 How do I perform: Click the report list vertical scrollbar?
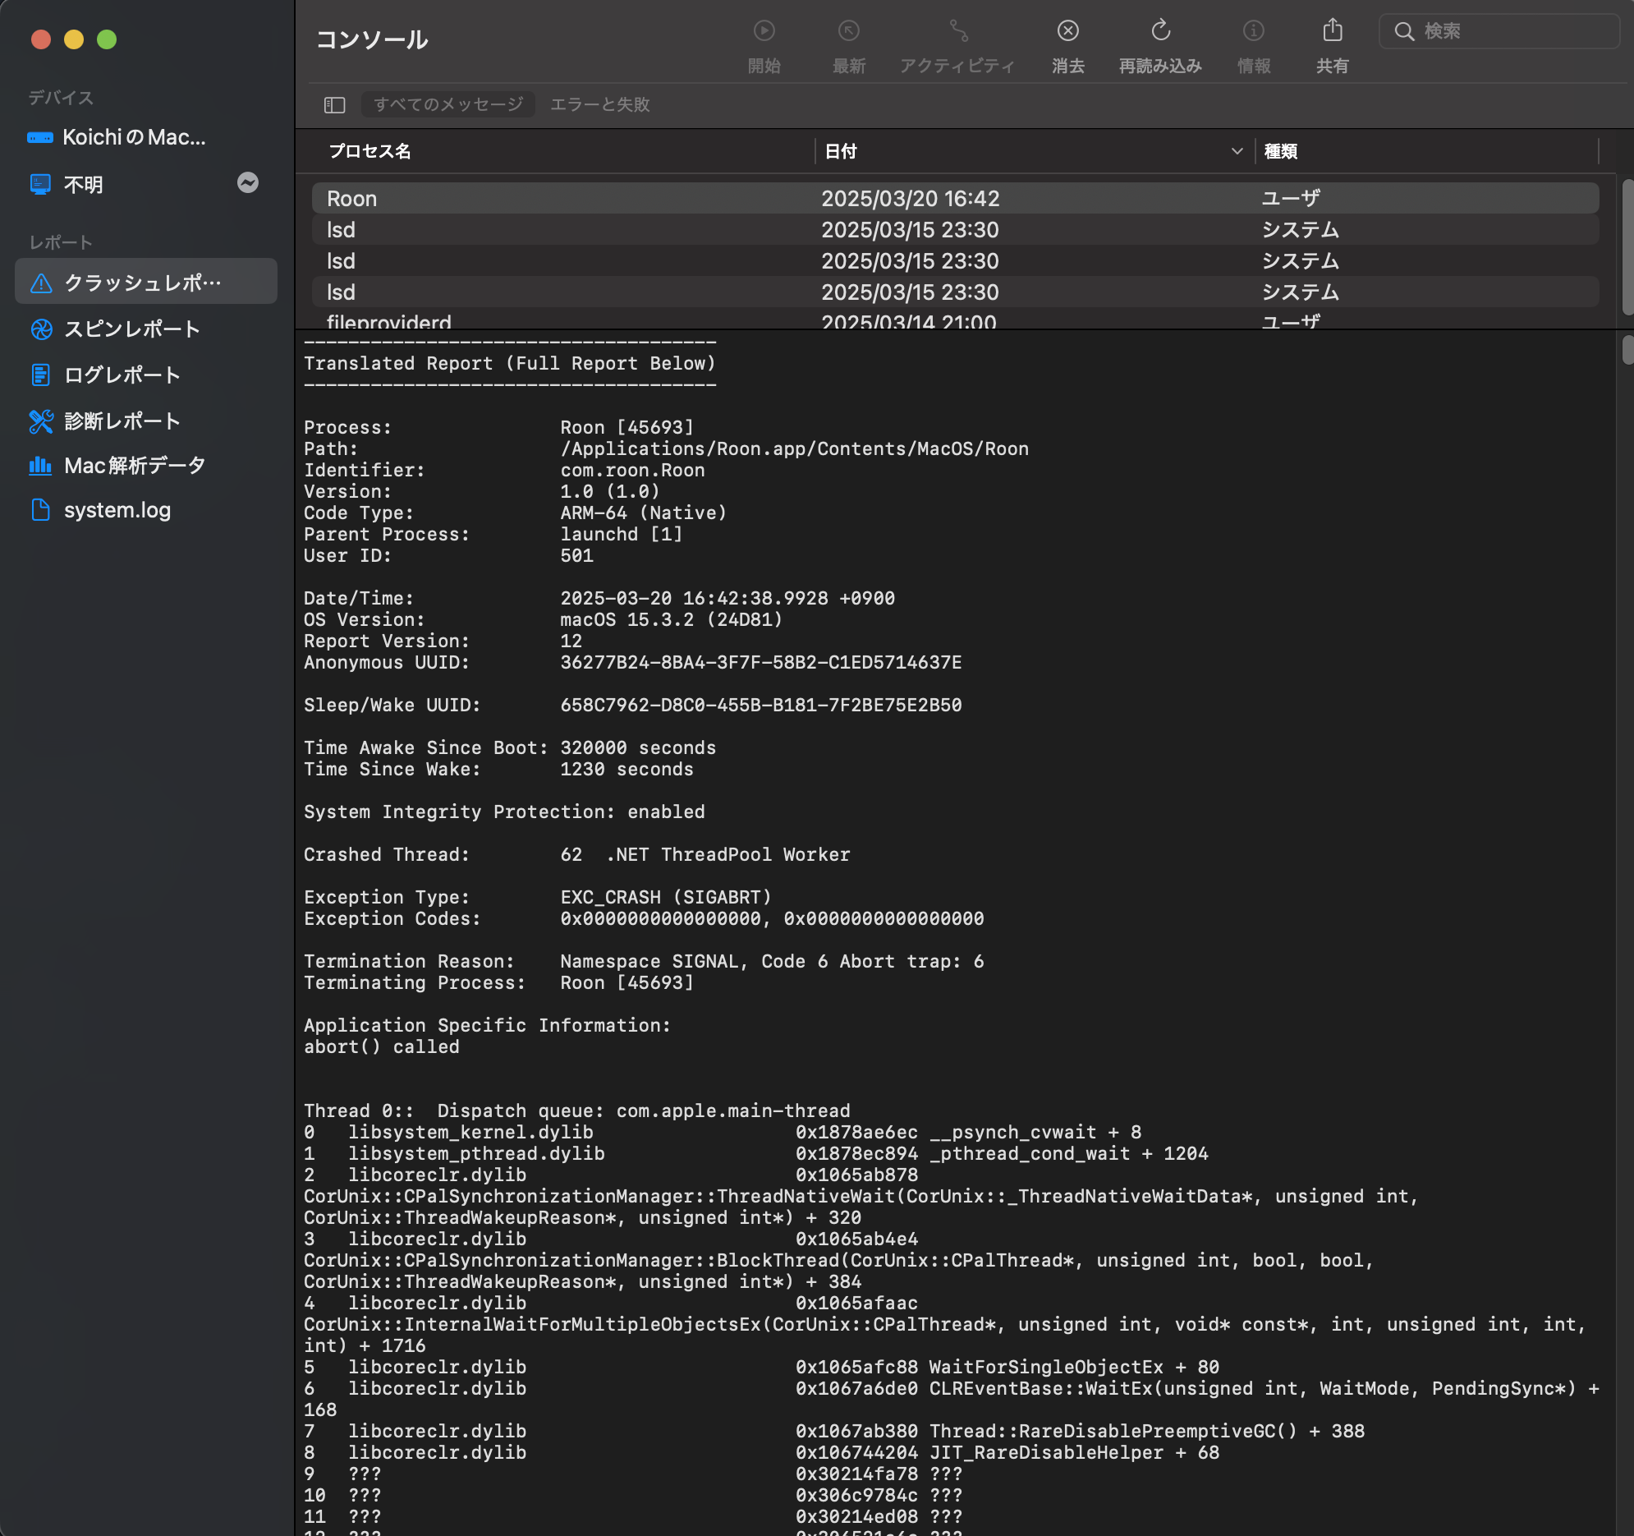click(1627, 246)
